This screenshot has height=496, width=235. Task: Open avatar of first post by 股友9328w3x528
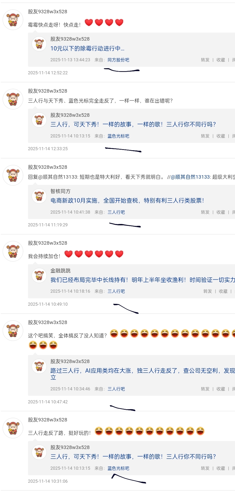(x=13, y=20)
